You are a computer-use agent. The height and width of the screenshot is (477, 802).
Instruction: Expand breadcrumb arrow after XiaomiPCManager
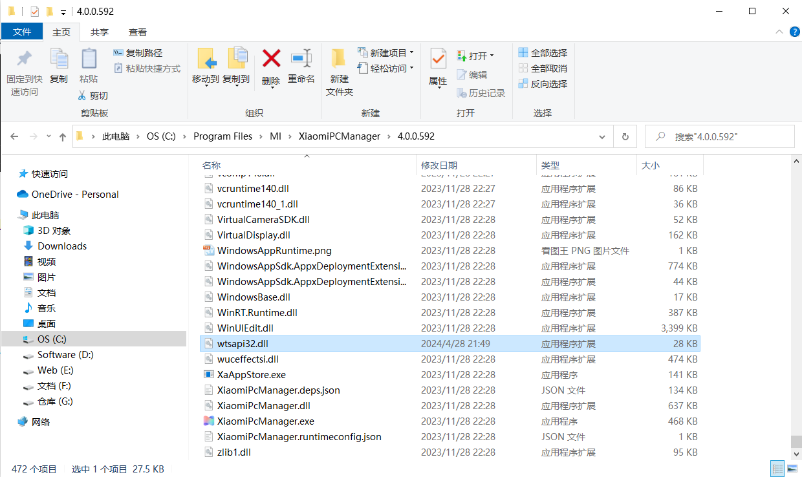[389, 136]
